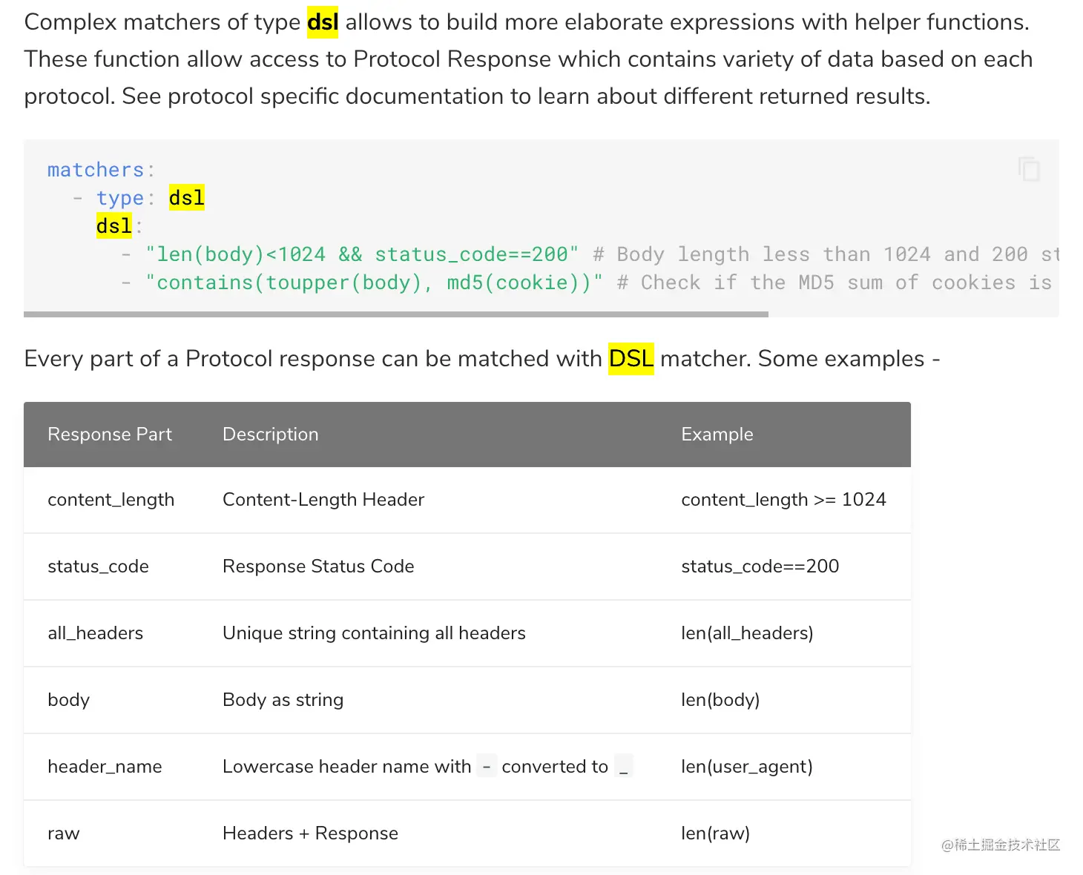Viewport: 1083px width, 875px height.
Task: Select the raw response part cell
Action: click(x=64, y=833)
